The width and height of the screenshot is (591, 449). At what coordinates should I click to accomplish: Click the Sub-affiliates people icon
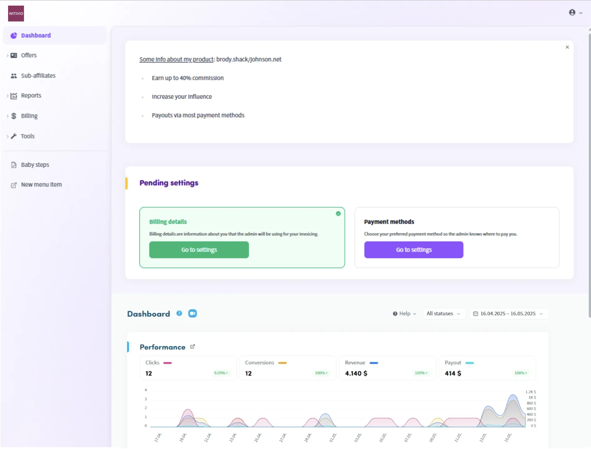pos(14,76)
